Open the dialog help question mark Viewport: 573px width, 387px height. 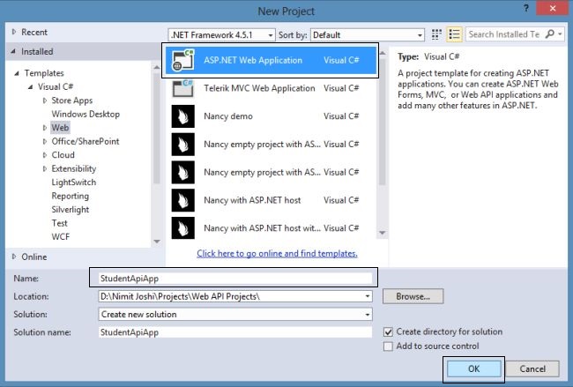pyautogui.click(x=526, y=9)
